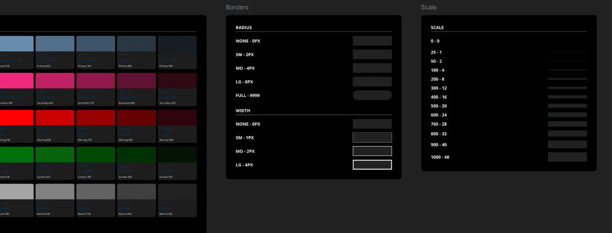Select the Borders frame title

(x=237, y=7)
